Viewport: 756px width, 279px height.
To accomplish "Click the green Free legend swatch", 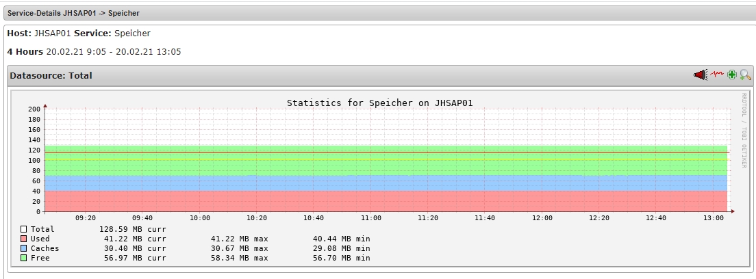I will pyautogui.click(x=24, y=258).
